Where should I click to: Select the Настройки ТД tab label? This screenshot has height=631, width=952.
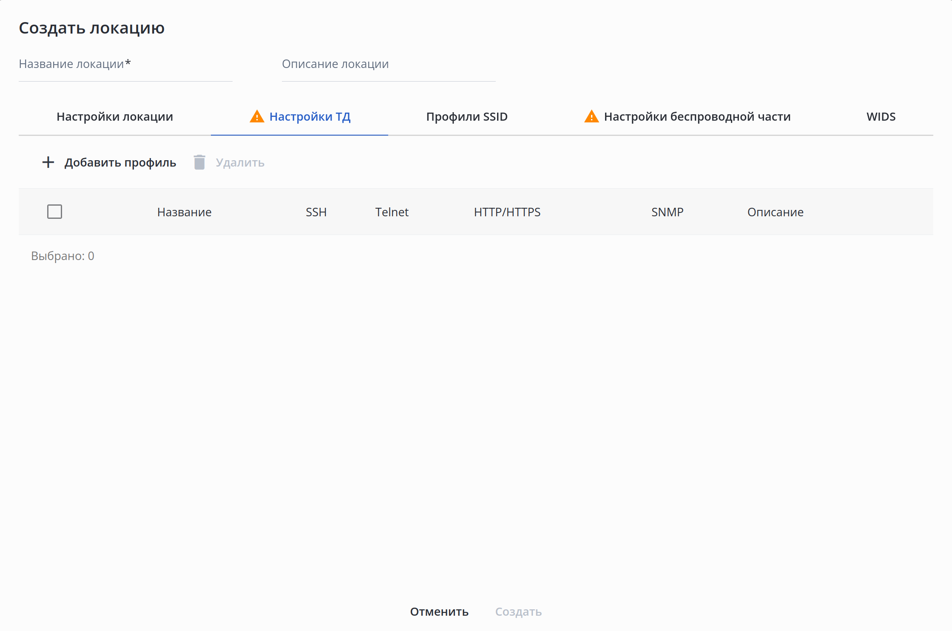tap(310, 117)
